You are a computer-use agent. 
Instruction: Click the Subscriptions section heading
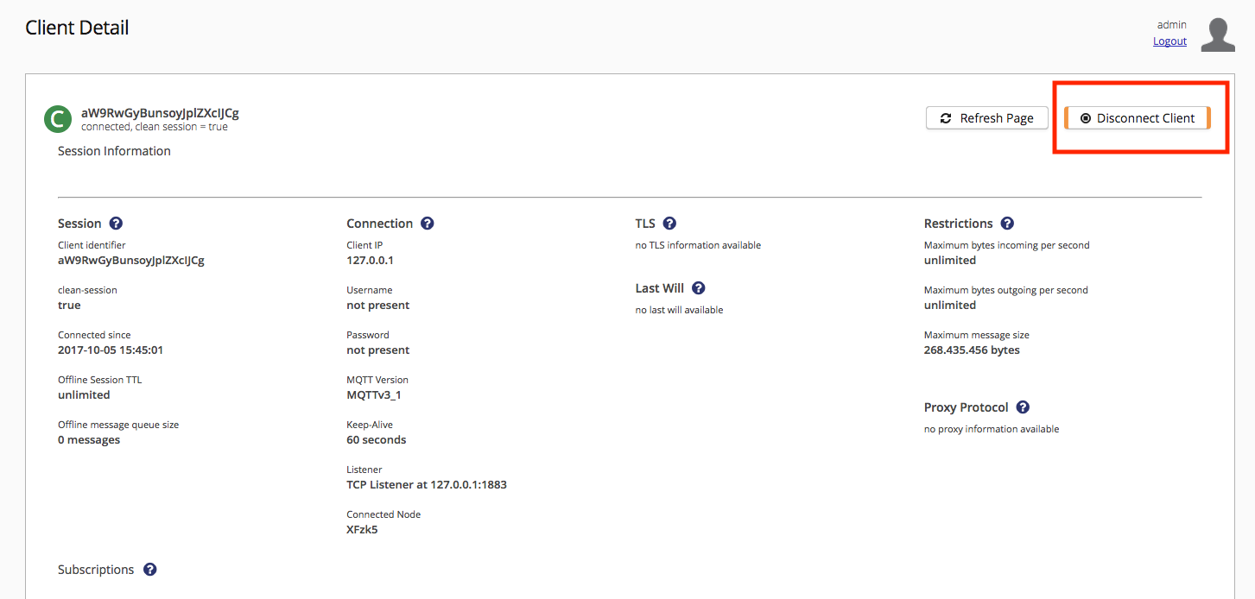click(x=96, y=570)
